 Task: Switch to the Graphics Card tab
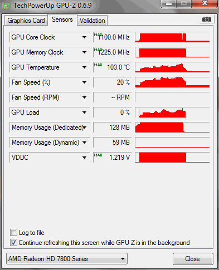pyautogui.click(x=26, y=21)
